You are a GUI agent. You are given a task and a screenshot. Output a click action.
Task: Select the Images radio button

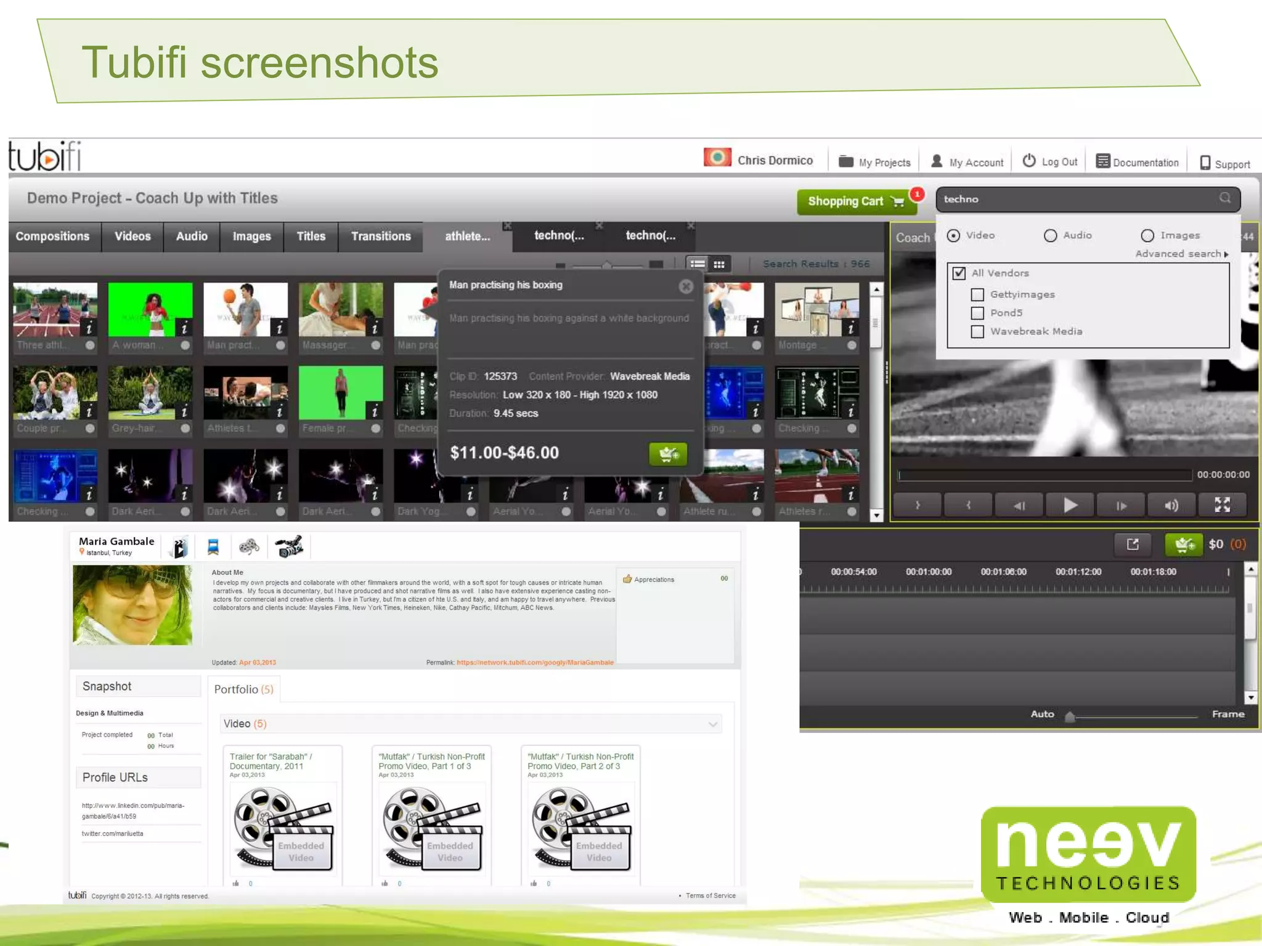[x=1147, y=235]
